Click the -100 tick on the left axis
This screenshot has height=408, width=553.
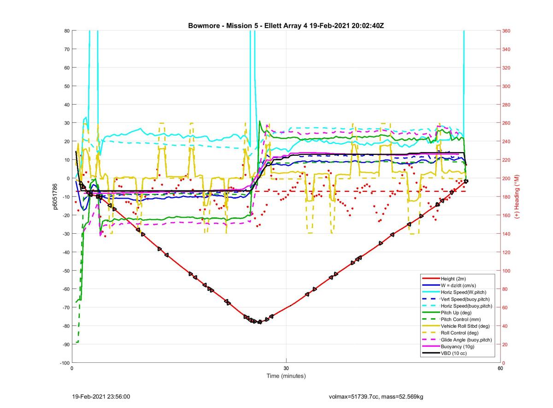tap(64, 363)
